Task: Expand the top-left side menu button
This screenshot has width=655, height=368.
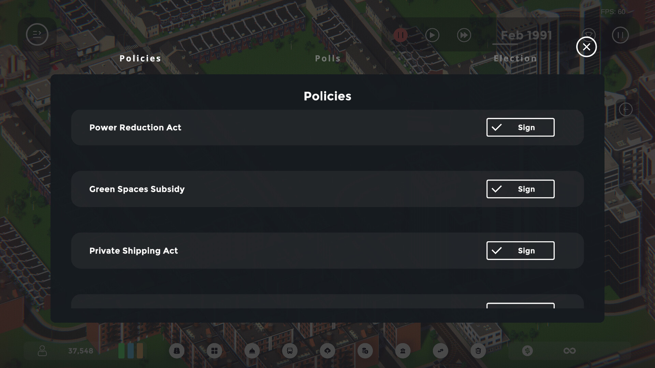Action: 37,34
